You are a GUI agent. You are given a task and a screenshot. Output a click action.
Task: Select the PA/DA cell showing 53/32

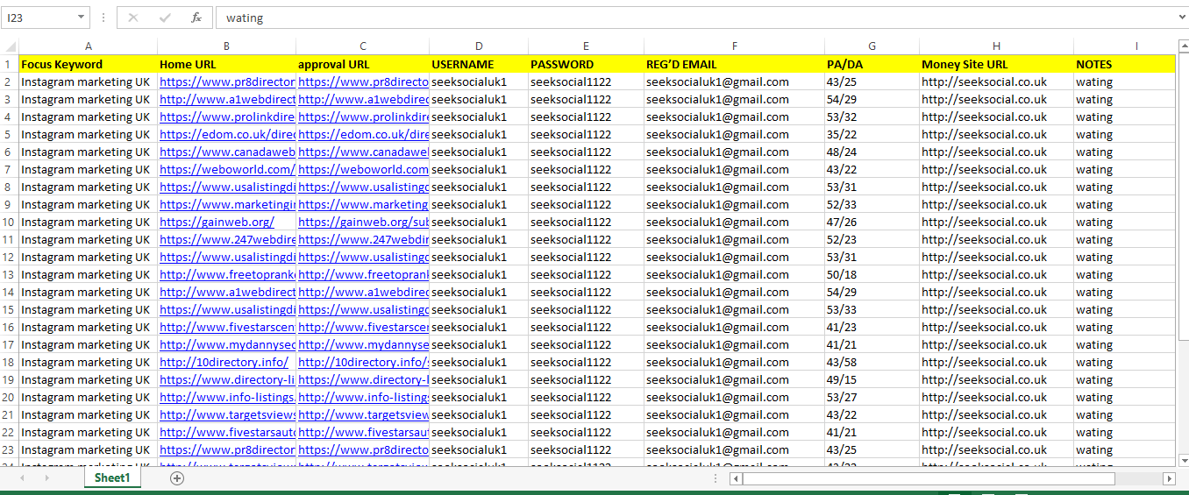pos(872,117)
